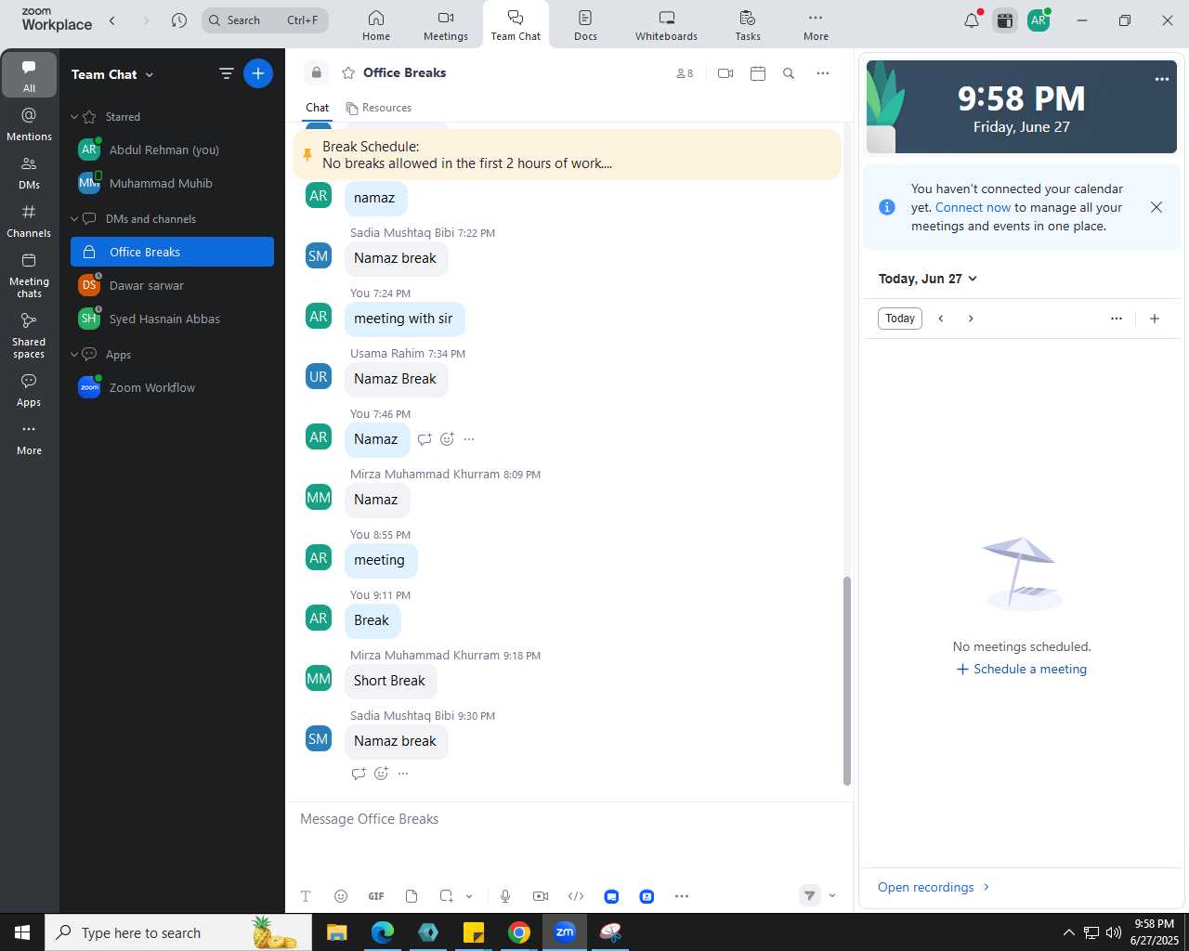1189x951 pixels.
Task: Click the message input field
Action: (x=568, y=819)
